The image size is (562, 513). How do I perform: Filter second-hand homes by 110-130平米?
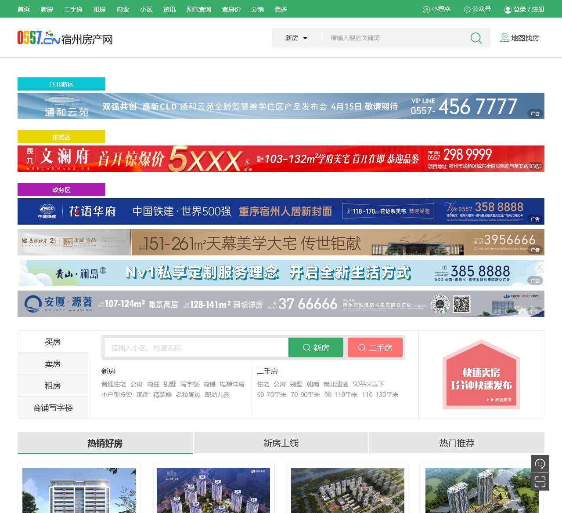pos(380,395)
